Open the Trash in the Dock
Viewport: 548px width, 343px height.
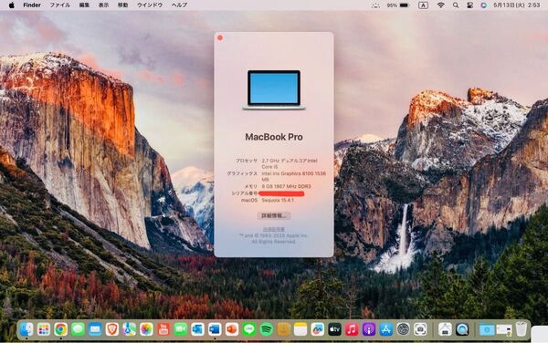(x=522, y=329)
